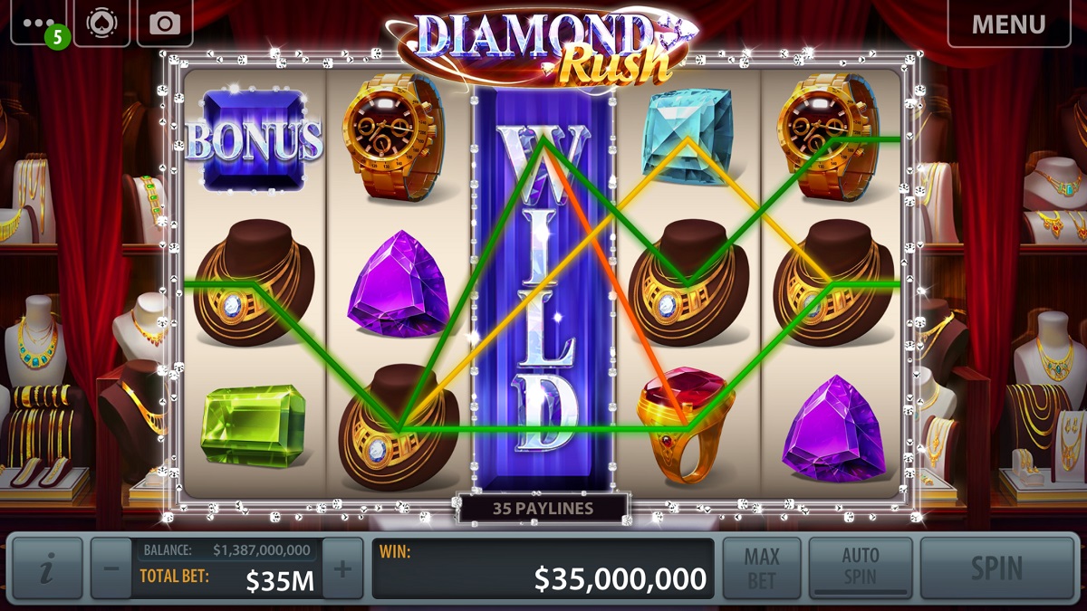Click the light blue diamond symbol
Screen dimensions: 1087x611
point(688,136)
